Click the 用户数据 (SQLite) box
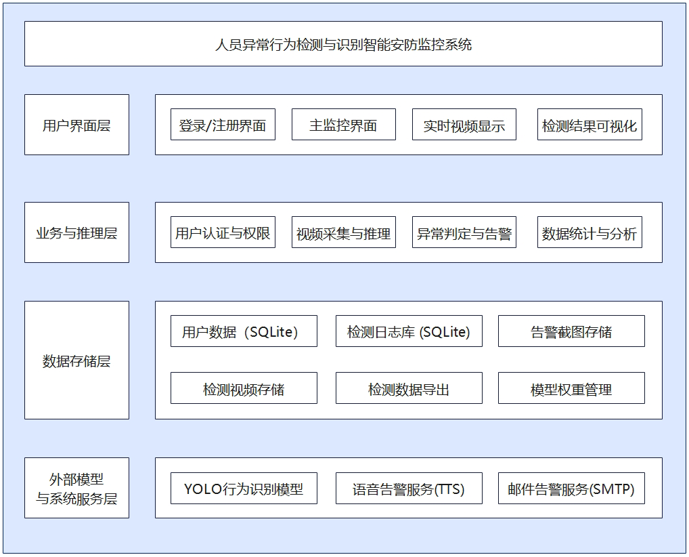This screenshot has width=689, height=557. (244, 331)
